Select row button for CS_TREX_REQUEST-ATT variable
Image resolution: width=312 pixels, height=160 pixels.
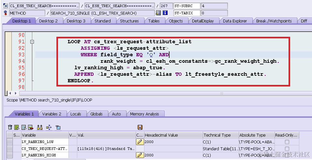(x=9, y=149)
